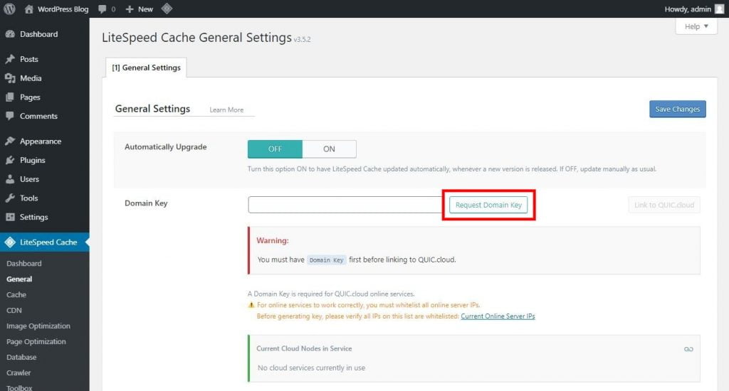Click the LiteSpeed diamond icon in top bar
This screenshot has height=391, width=729.
(166, 9)
